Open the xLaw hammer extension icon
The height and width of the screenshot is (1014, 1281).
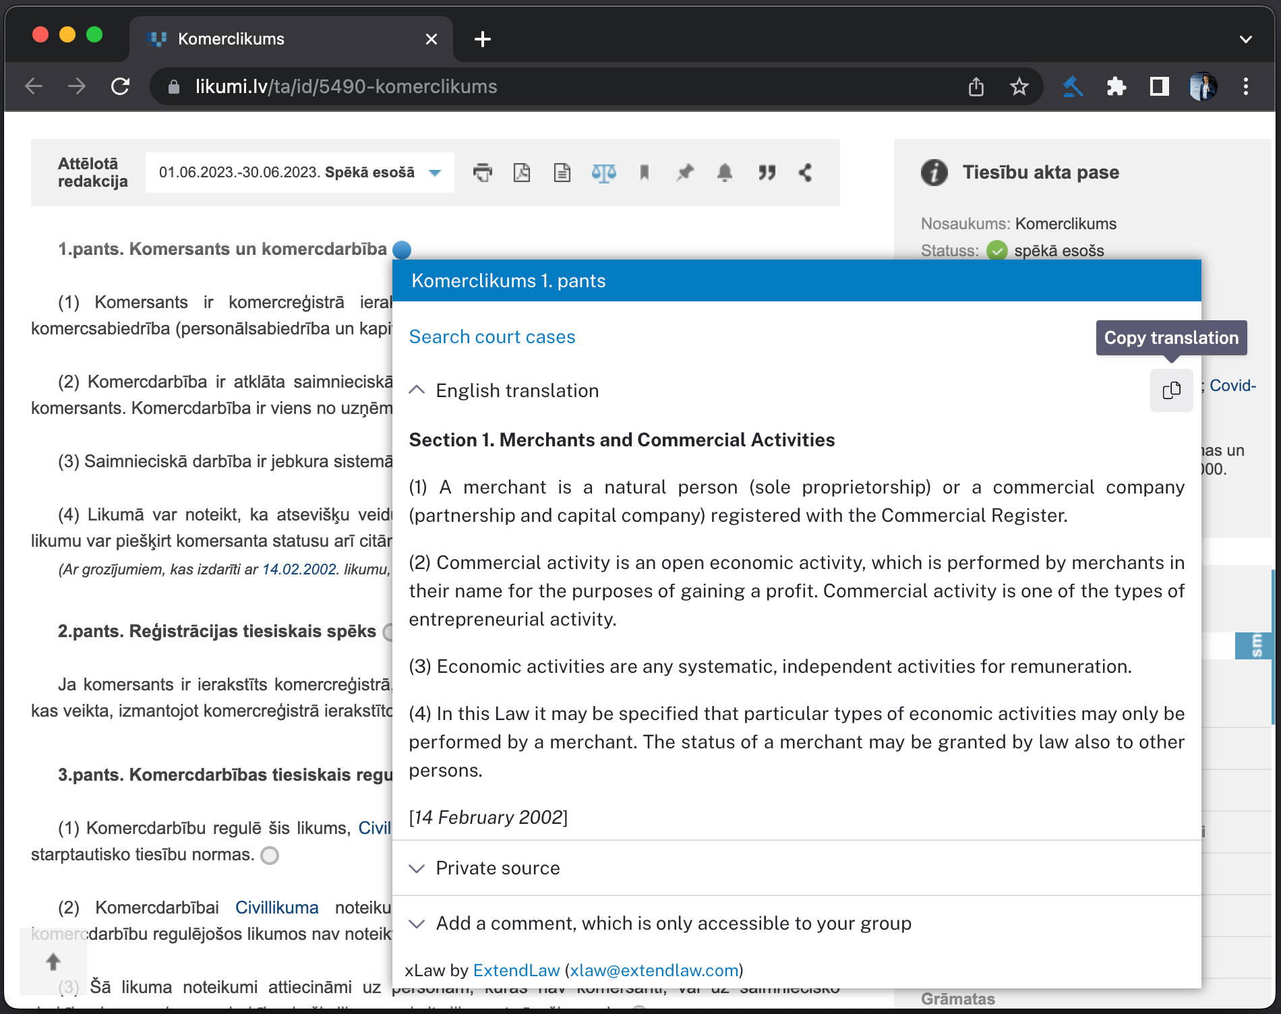tap(1073, 86)
